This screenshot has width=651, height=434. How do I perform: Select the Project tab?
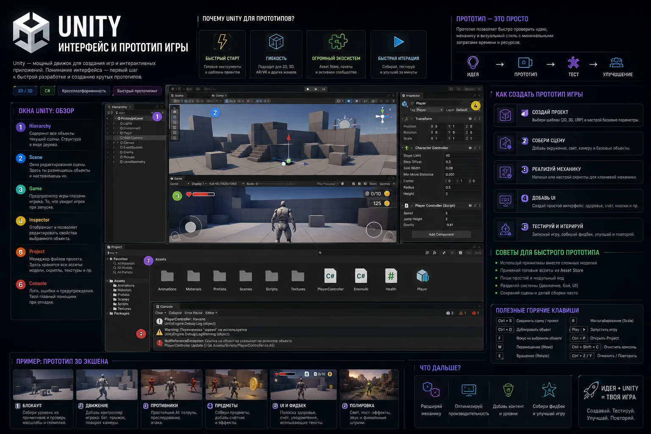[114, 247]
